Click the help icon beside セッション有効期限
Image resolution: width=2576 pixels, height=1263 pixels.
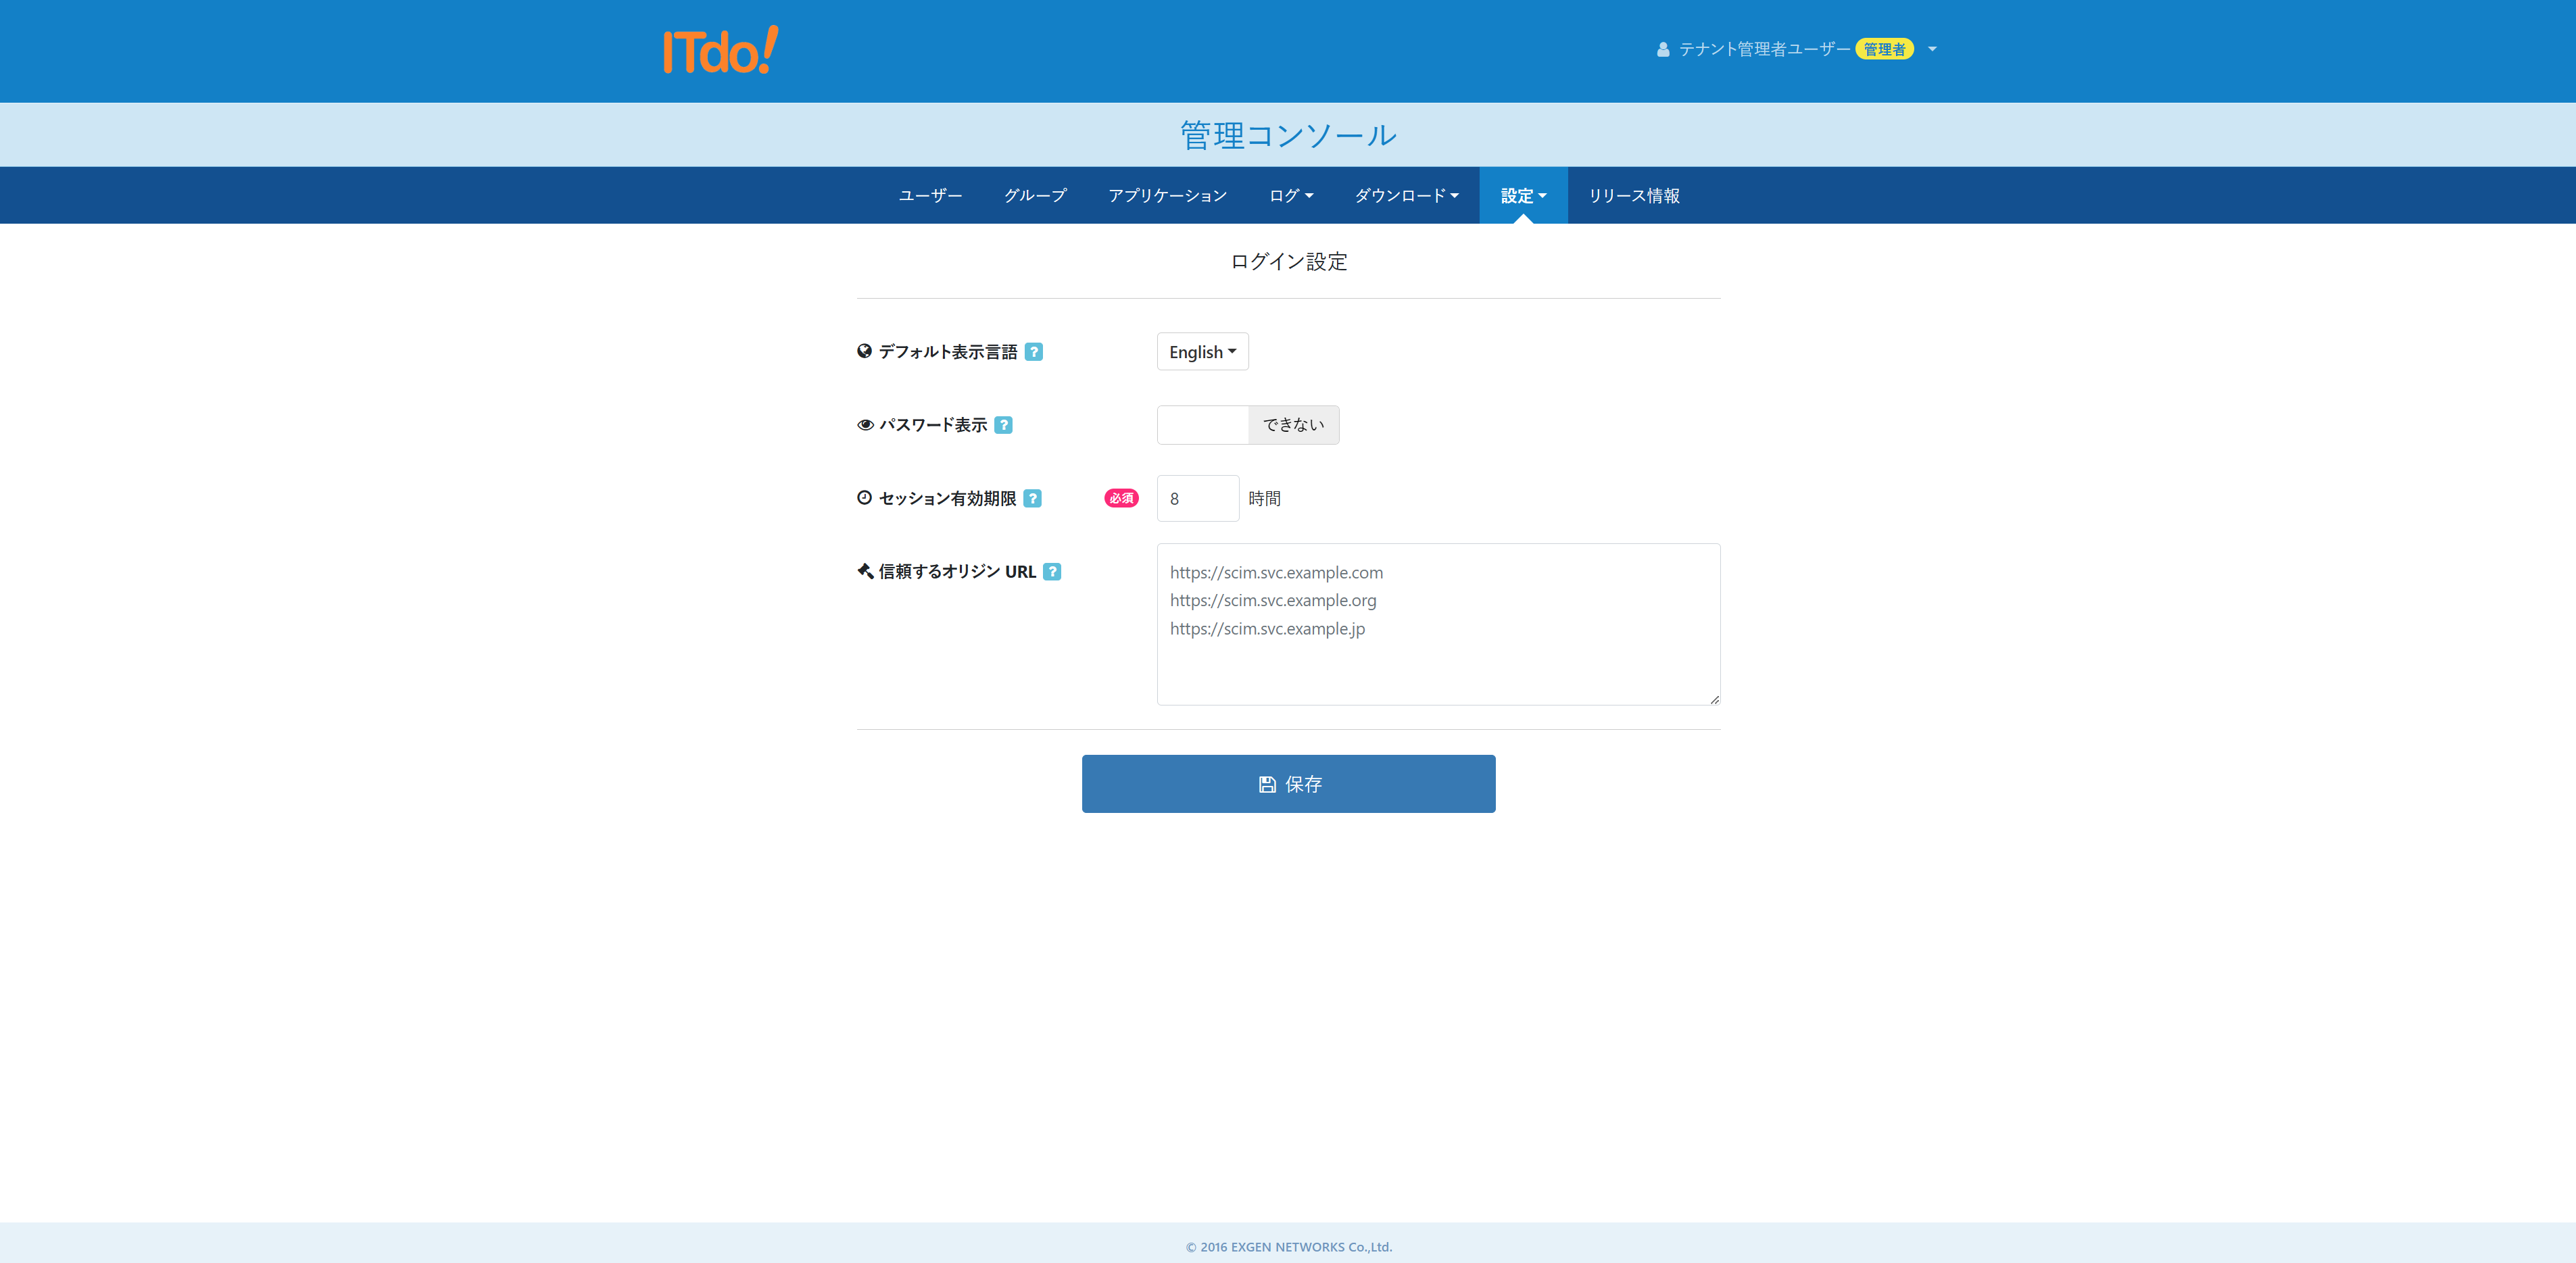(x=1032, y=498)
